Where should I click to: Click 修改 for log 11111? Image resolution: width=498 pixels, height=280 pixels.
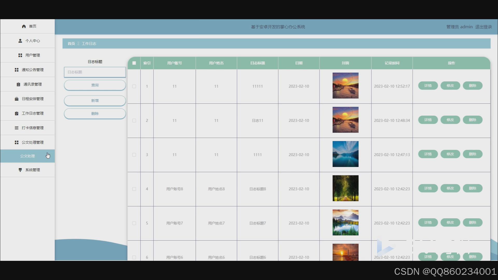450,86
